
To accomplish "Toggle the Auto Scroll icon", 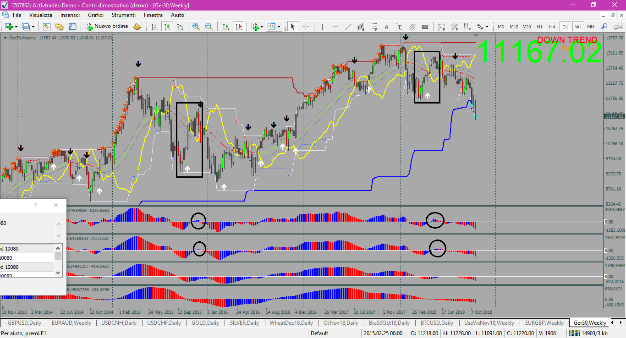I will 225,27.
